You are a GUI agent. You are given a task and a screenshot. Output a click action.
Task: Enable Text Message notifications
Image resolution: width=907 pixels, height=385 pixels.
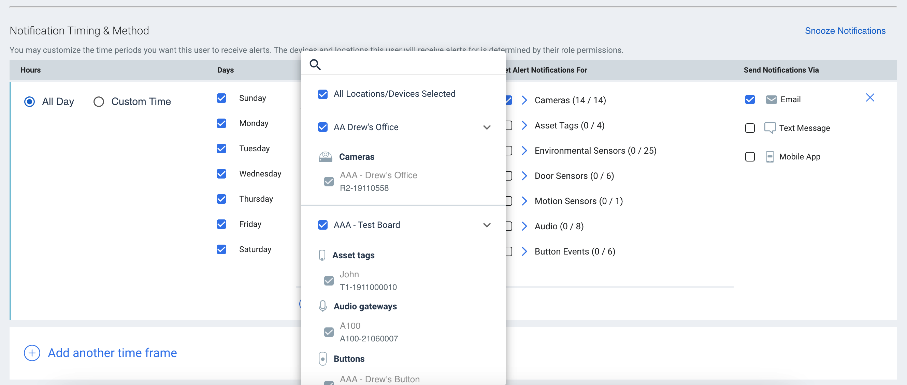[x=750, y=128]
